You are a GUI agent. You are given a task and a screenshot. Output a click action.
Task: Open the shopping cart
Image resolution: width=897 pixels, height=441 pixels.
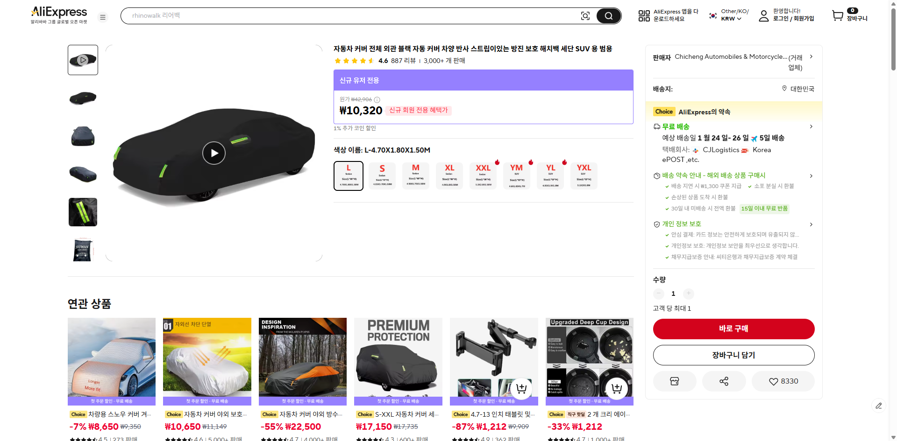coord(838,15)
